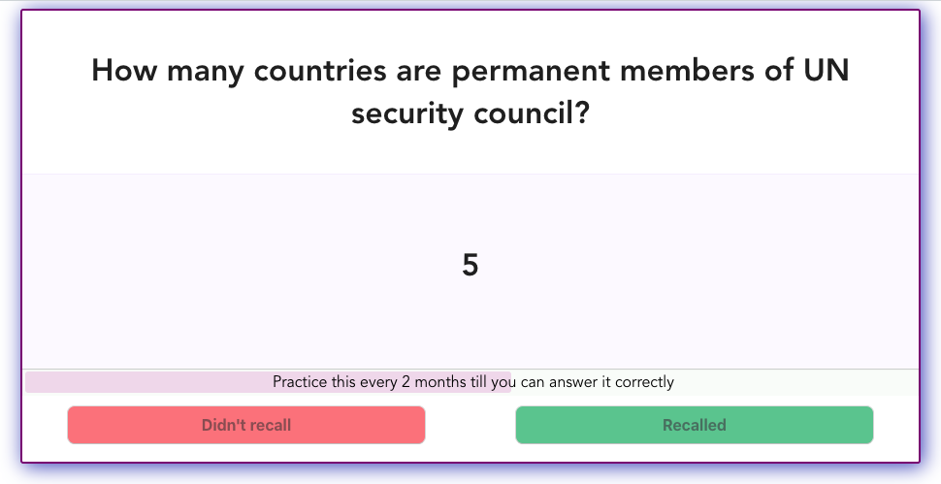
Task: Click the word 'council?' in the question
Action: pos(532,113)
